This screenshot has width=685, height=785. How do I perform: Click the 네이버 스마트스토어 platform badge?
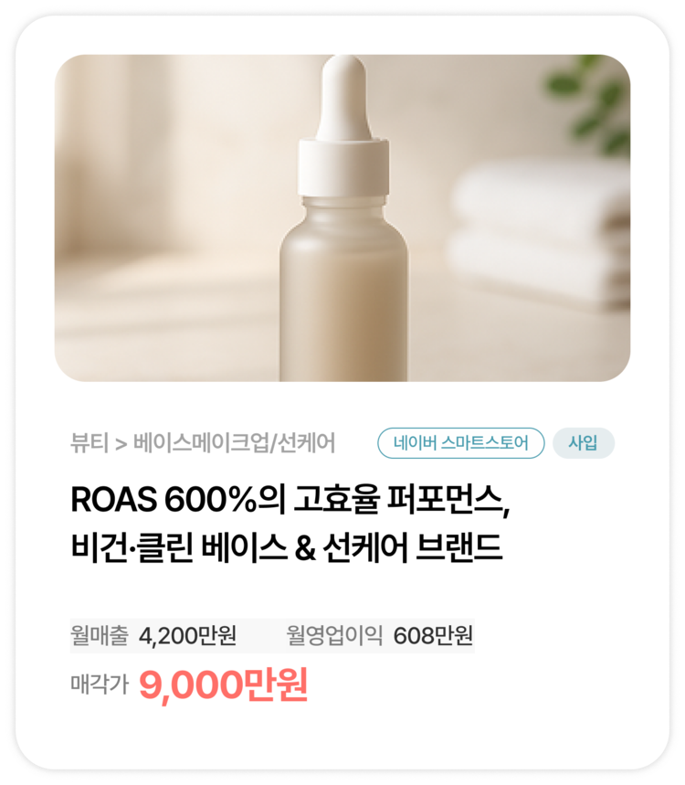click(x=461, y=443)
